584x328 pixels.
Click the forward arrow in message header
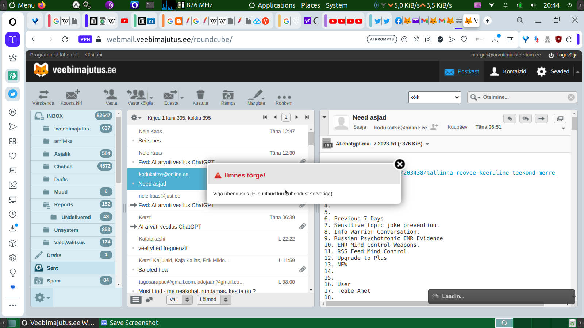point(541,118)
